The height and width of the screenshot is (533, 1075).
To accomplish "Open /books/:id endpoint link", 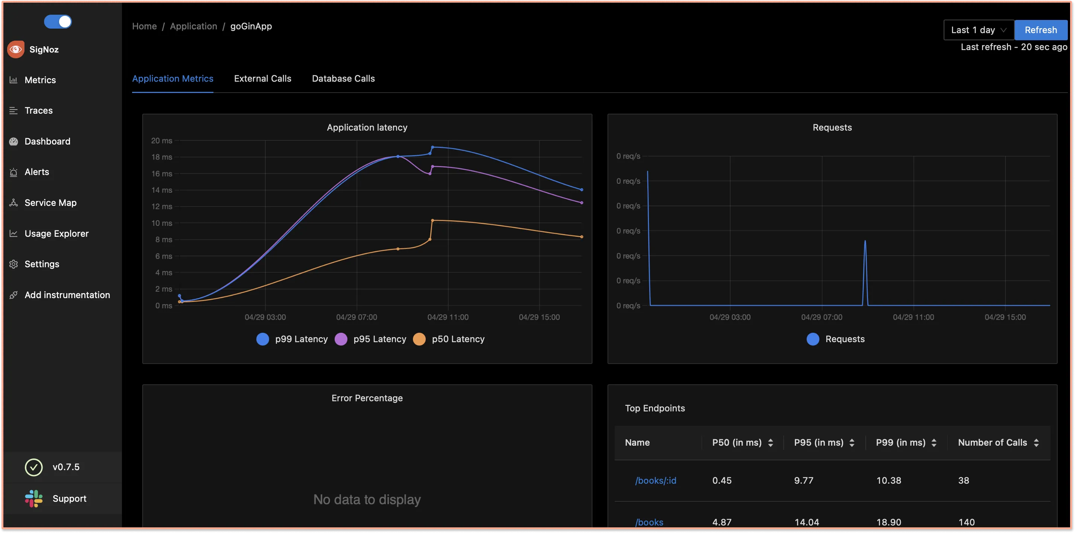I will pyautogui.click(x=656, y=480).
